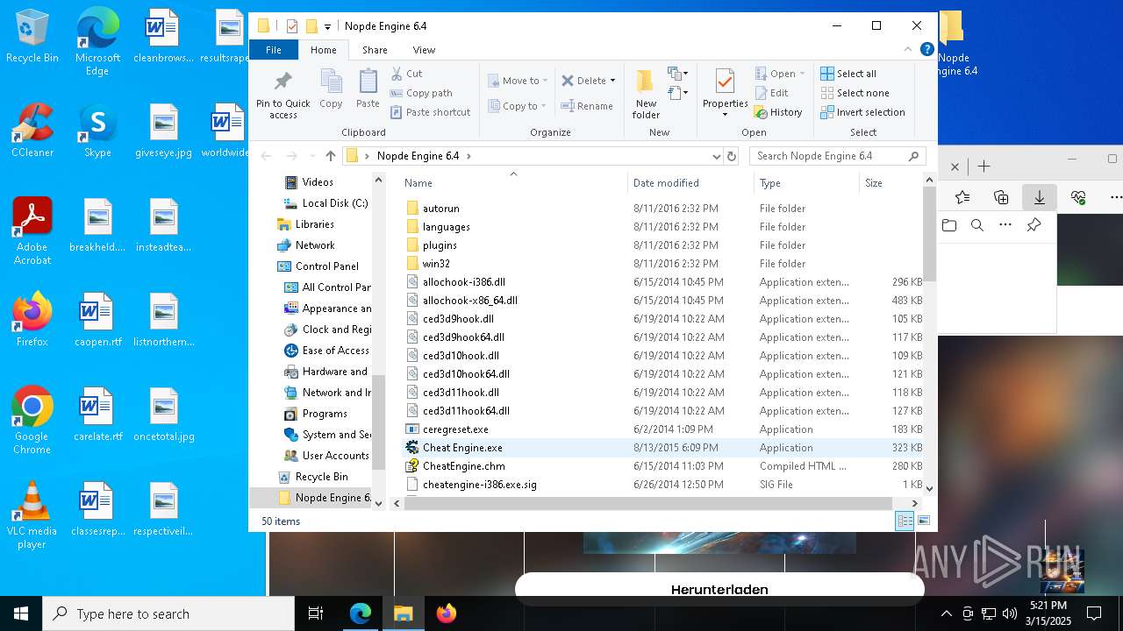Image resolution: width=1123 pixels, height=631 pixels.
Task: Open Local Disk (C:) in navigation pane
Action: coord(335,203)
